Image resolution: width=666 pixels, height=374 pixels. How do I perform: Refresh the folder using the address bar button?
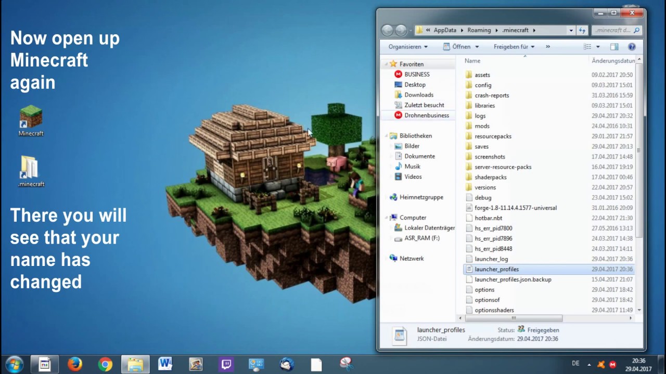pos(582,30)
